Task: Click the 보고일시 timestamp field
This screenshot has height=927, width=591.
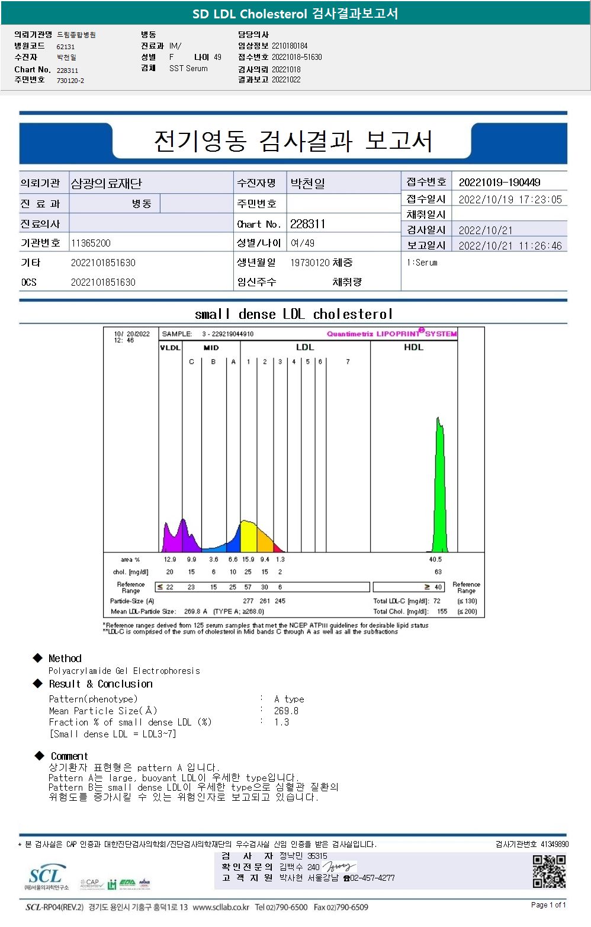Action: tap(510, 245)
